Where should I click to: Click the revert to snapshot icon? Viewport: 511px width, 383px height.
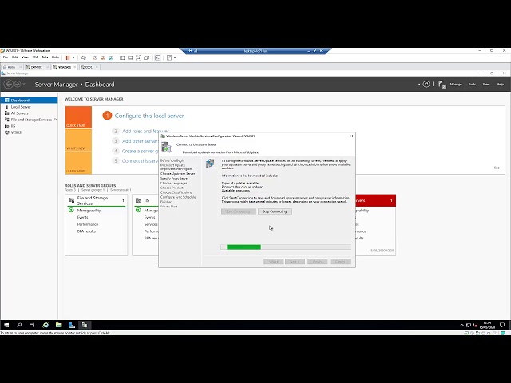(x=103, y=57)
